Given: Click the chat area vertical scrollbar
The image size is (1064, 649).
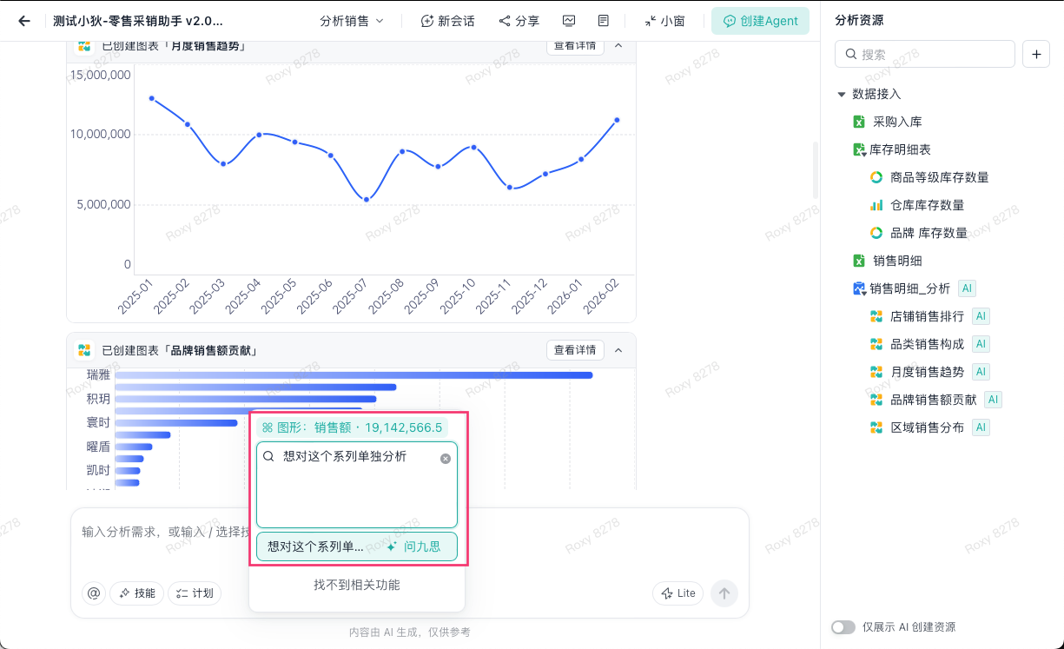Looking at the screenshot, I should (x=816, y=171).
